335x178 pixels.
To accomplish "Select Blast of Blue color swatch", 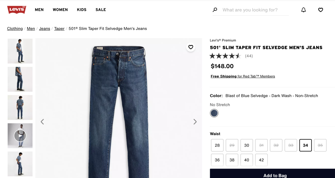I will click(x=214, y=113).
